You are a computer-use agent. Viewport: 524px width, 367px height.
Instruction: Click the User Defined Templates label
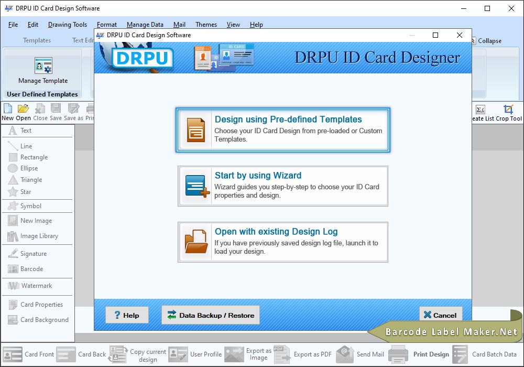coord(42,94)
